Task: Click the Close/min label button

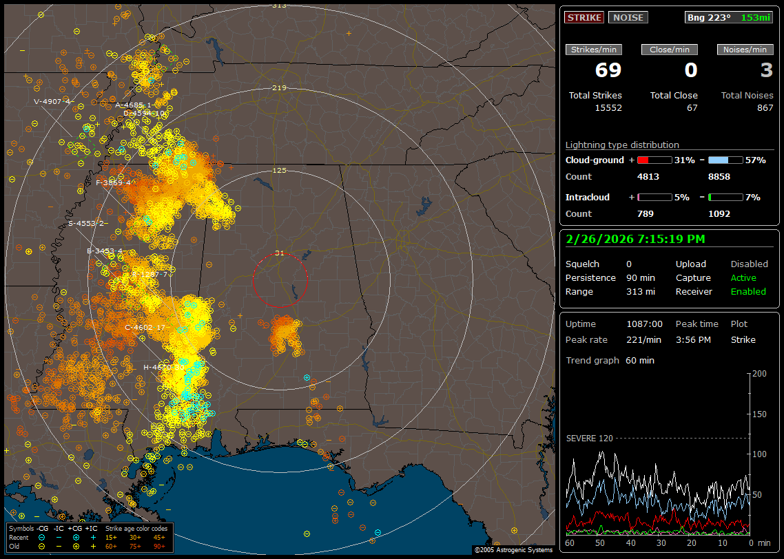Action: 670,50
